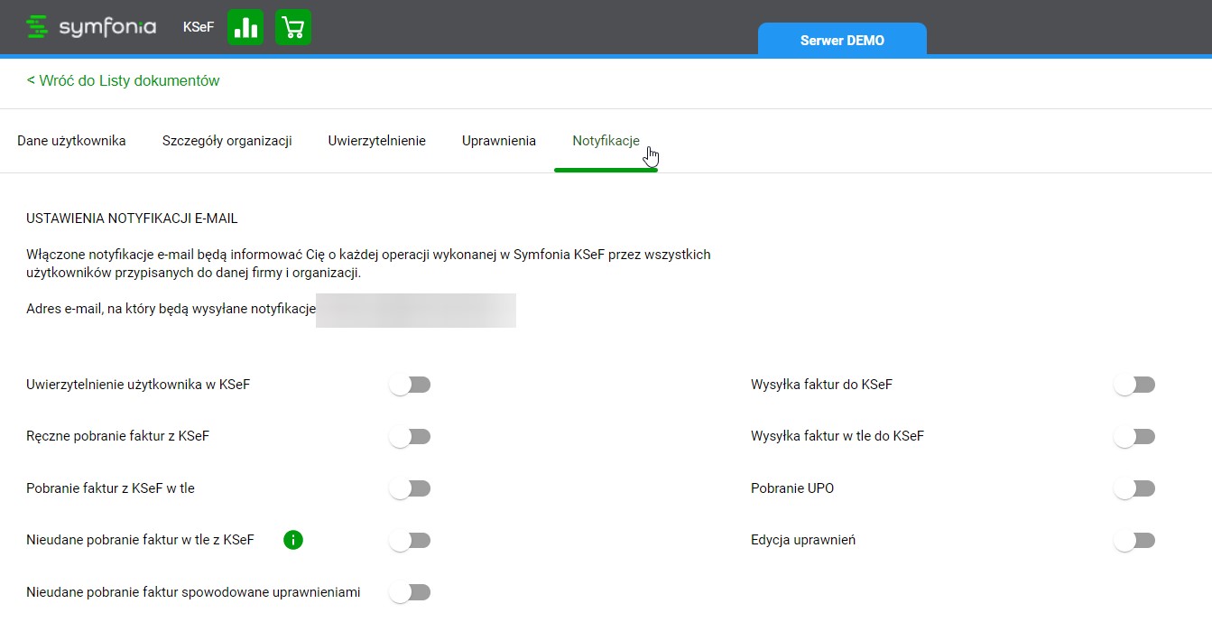Enable Uwierzytelnienie użytkownika w KSeF notification
Screen dimensions: 1212x641
coord(411,385)
